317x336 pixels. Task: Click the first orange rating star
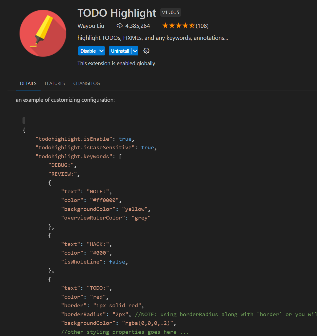coord(165,26)
